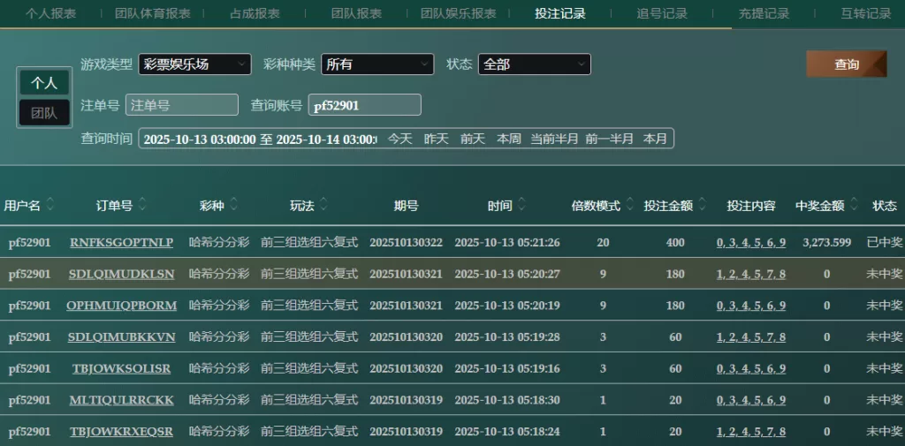Click sort arrows next to 订单号 header
The width and height of the screenshot is (905, 446).
[141, 205]
